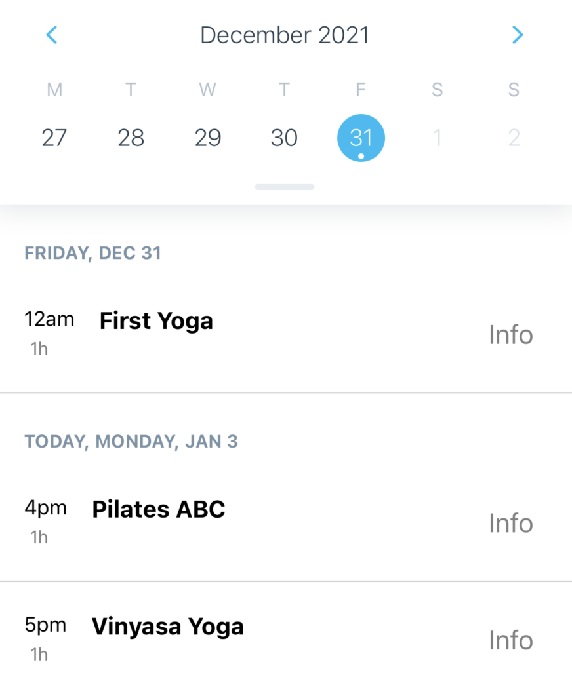Select Tuesday the 28th date
The height and width of the screenshot is (675, 572).
pyautogui.click(x=131, y=138)
